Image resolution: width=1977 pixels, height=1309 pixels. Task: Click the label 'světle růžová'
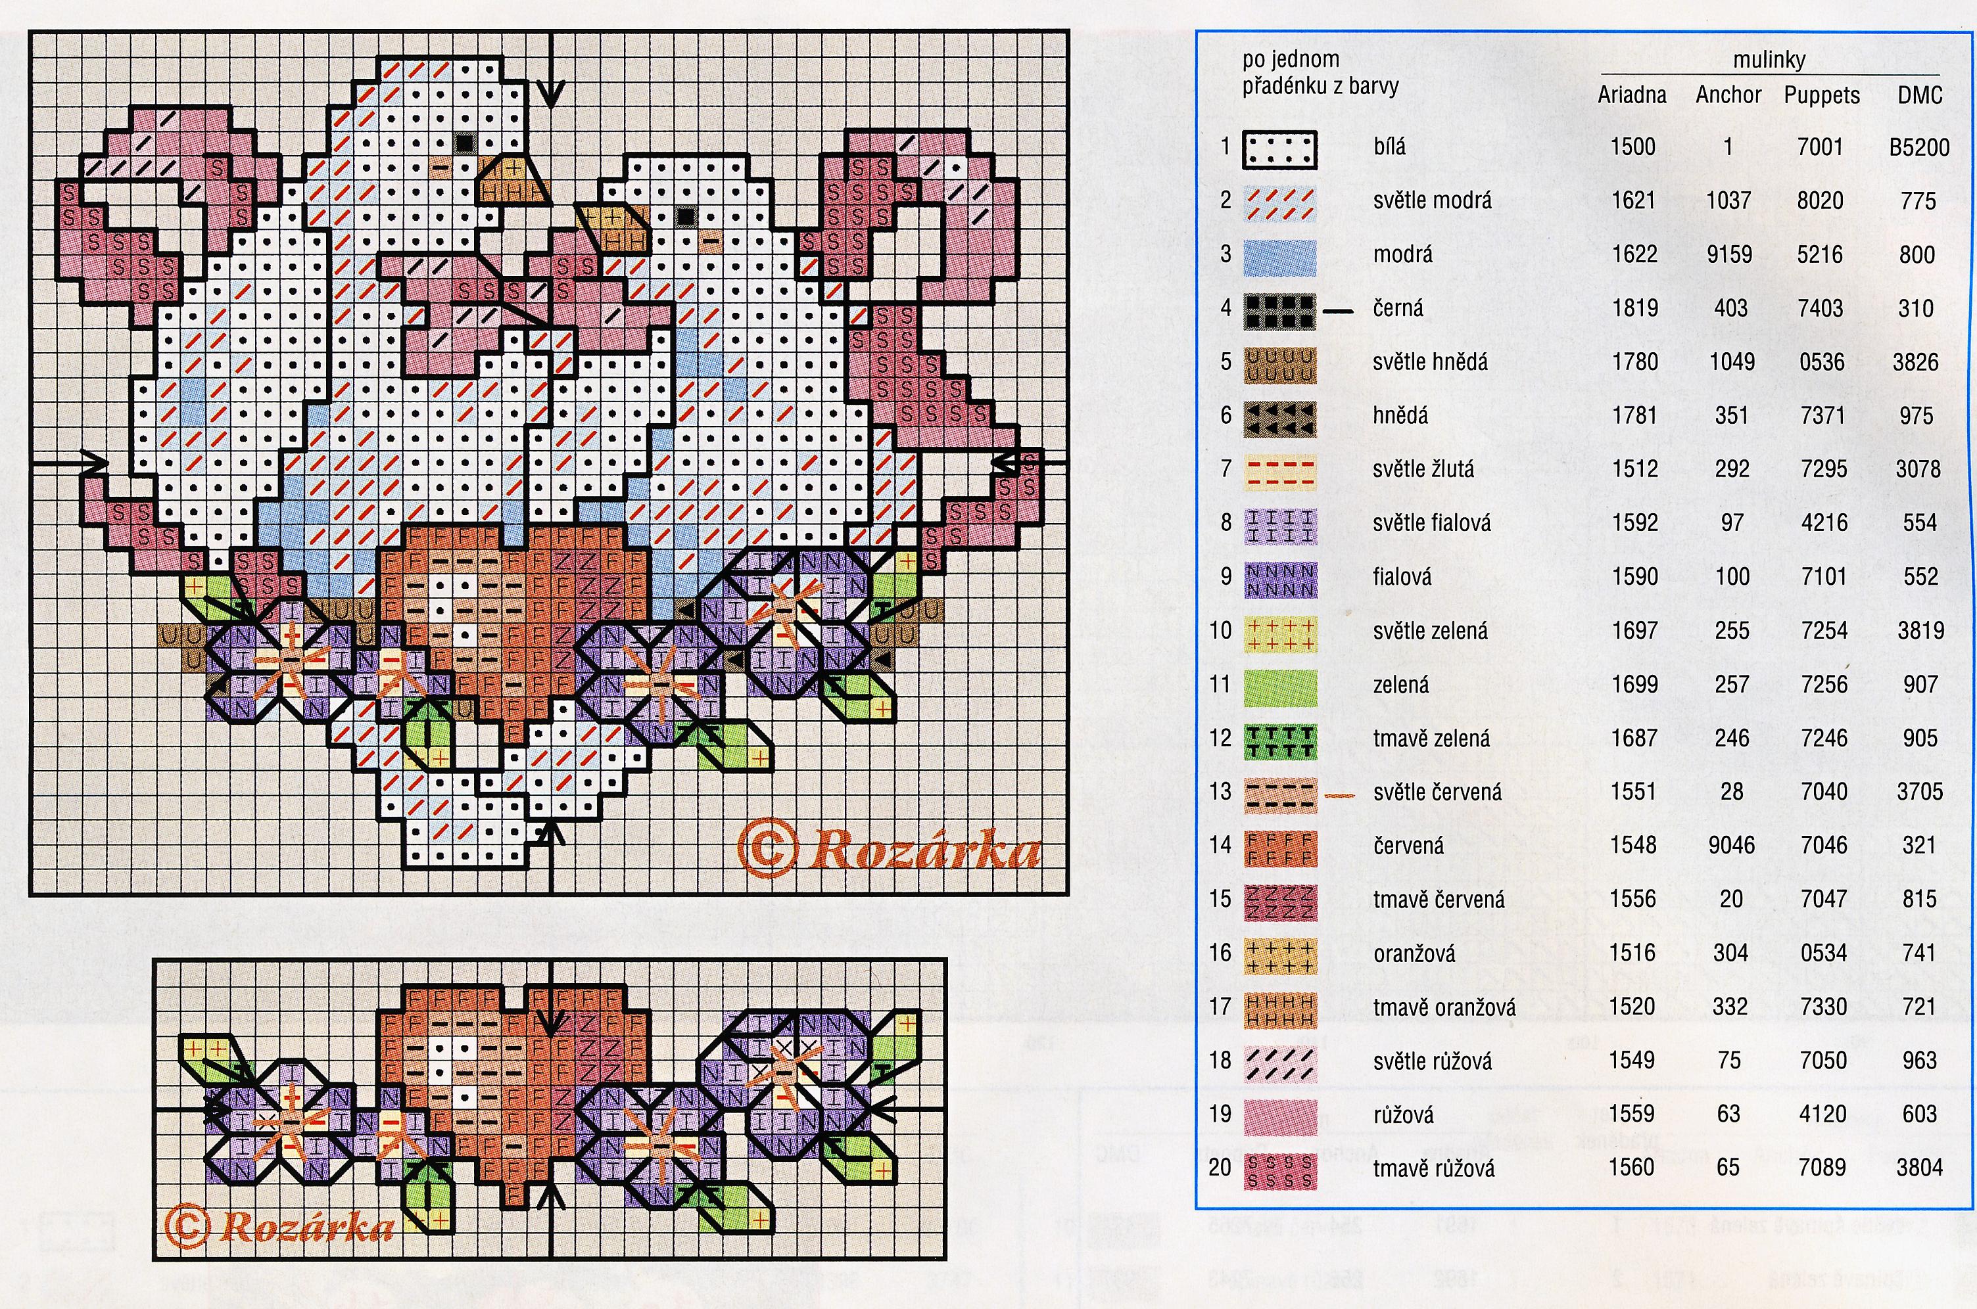point(1433,1061)
